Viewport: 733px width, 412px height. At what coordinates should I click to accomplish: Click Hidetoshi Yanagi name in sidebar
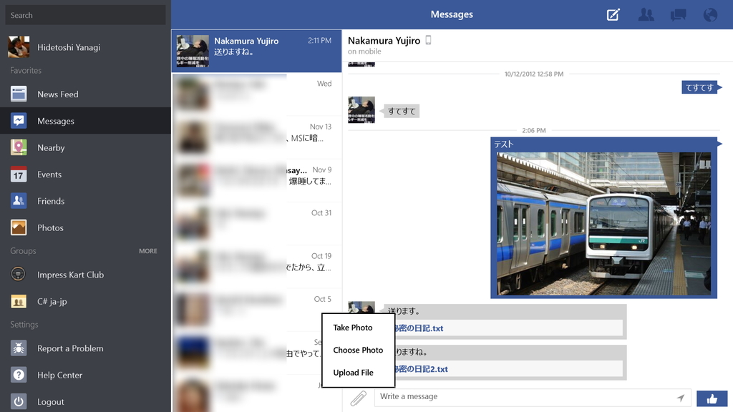[69, 47]
